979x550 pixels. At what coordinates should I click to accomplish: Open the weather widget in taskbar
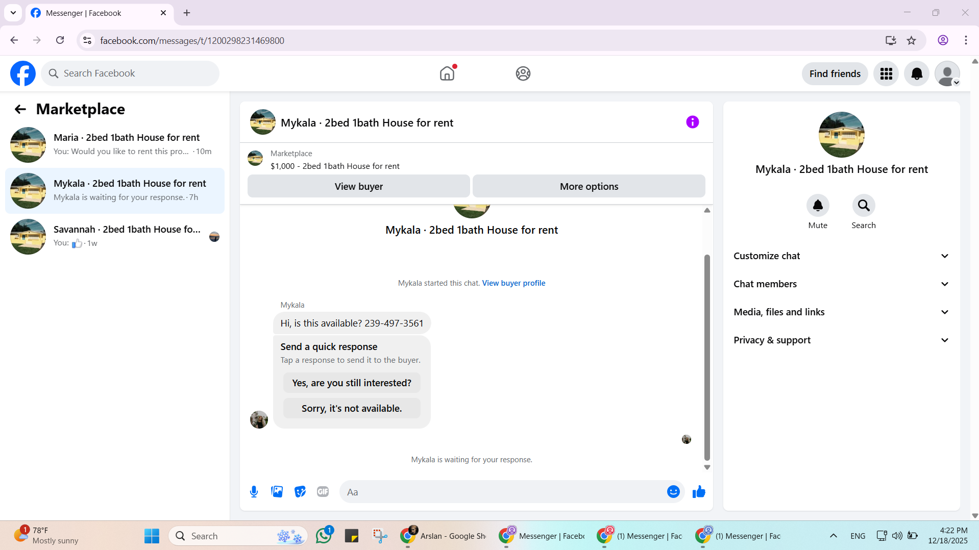click(x=46, y=536)
